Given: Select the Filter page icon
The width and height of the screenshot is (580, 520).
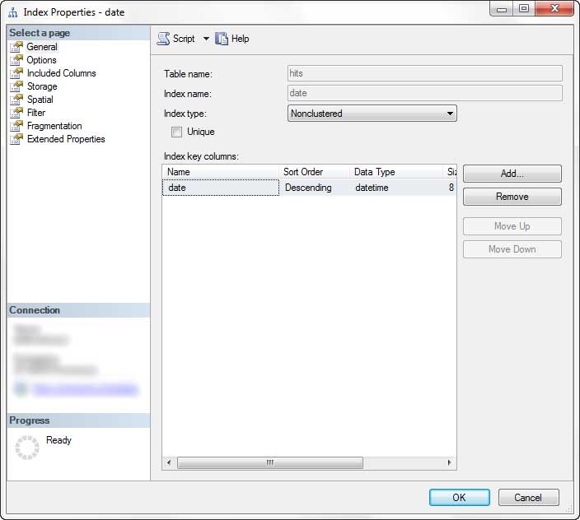Looking at the screenshot, I should 16,113.
